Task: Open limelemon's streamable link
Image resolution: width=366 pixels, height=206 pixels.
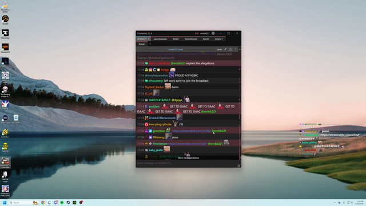Action: click(188, 144)
